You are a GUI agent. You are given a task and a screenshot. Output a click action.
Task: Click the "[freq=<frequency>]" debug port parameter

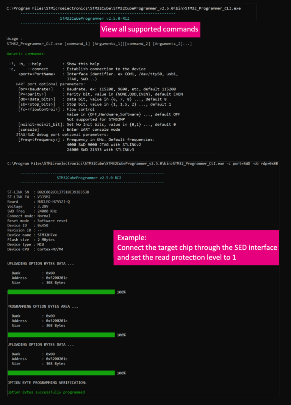[39, 139]
